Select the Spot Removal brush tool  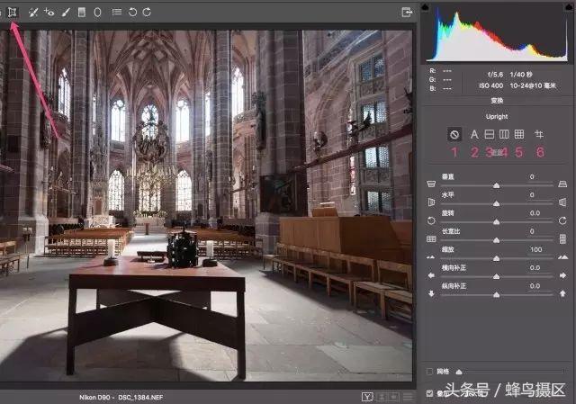[x=33, y=13]
